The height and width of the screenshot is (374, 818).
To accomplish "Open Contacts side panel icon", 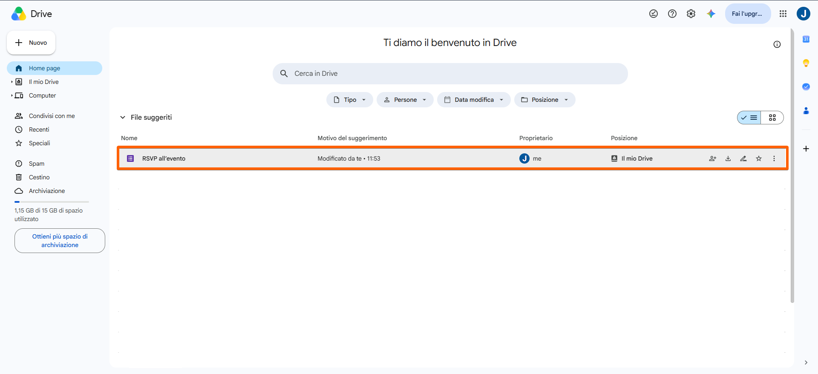I will coord(806,111).
